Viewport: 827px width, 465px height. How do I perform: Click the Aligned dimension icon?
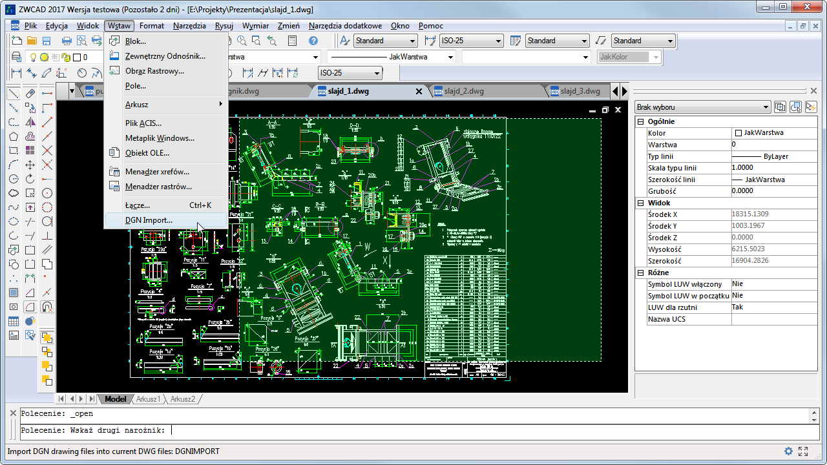click(x=32, y=73)
